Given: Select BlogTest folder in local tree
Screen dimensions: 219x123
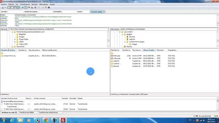Looking at the screenshot, I should point(22,34).
